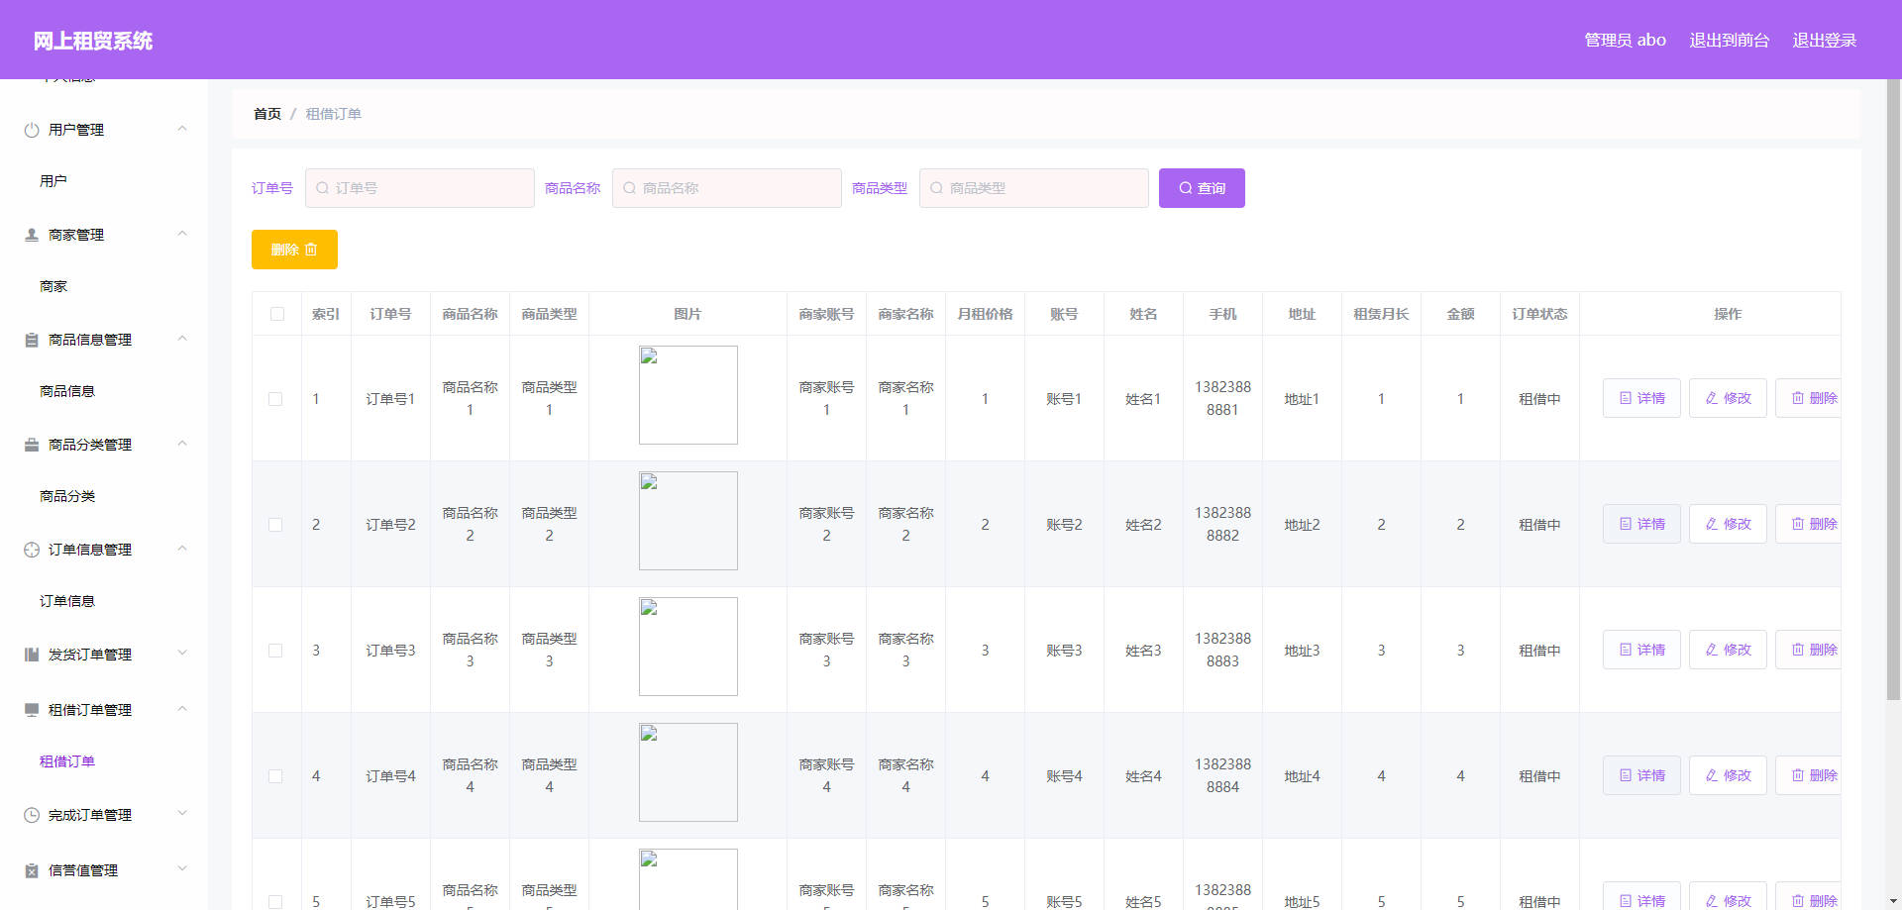Check the row checkbox for 订单号2
The image size is (1902, 910).
(x=275, y=525)
